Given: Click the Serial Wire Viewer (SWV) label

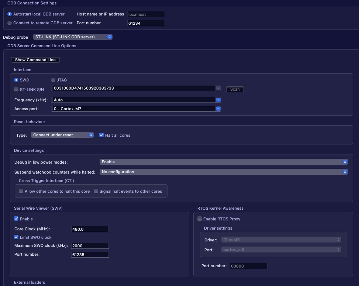Looking at the screenshot, I should 38,208.
